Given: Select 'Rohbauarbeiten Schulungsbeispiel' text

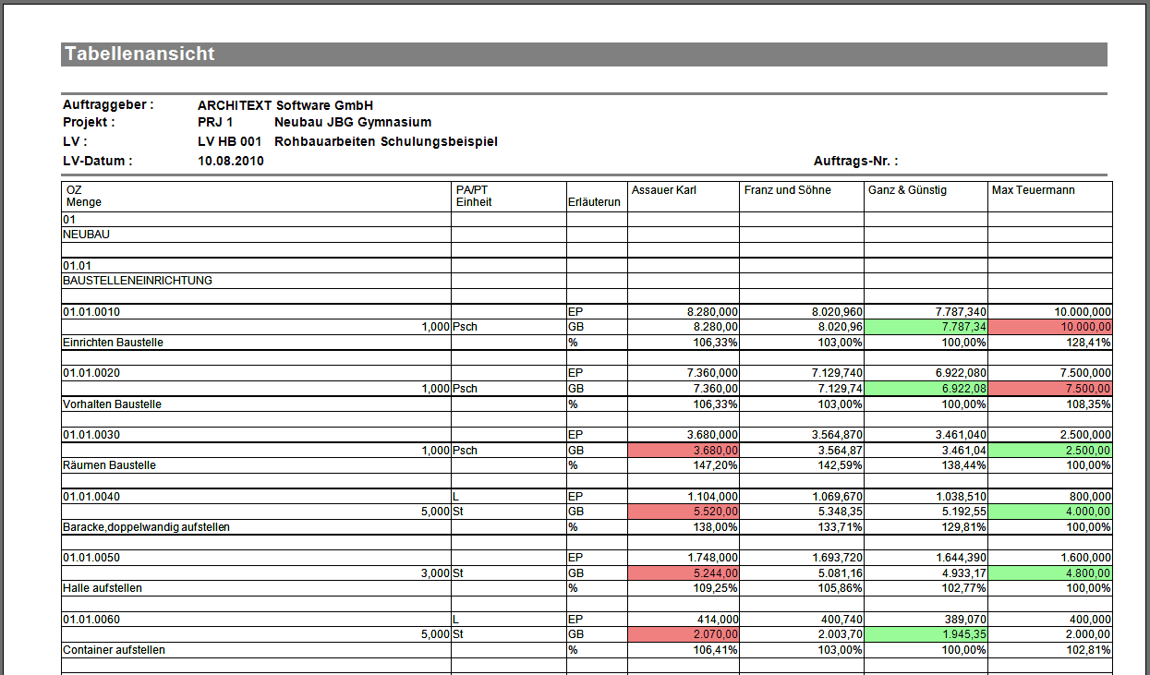Looking at the screenshot, I should (386, 141).
